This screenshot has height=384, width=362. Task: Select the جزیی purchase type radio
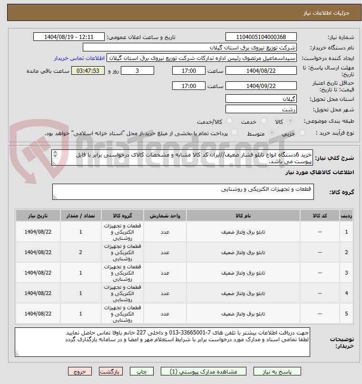tap(302, 132)
